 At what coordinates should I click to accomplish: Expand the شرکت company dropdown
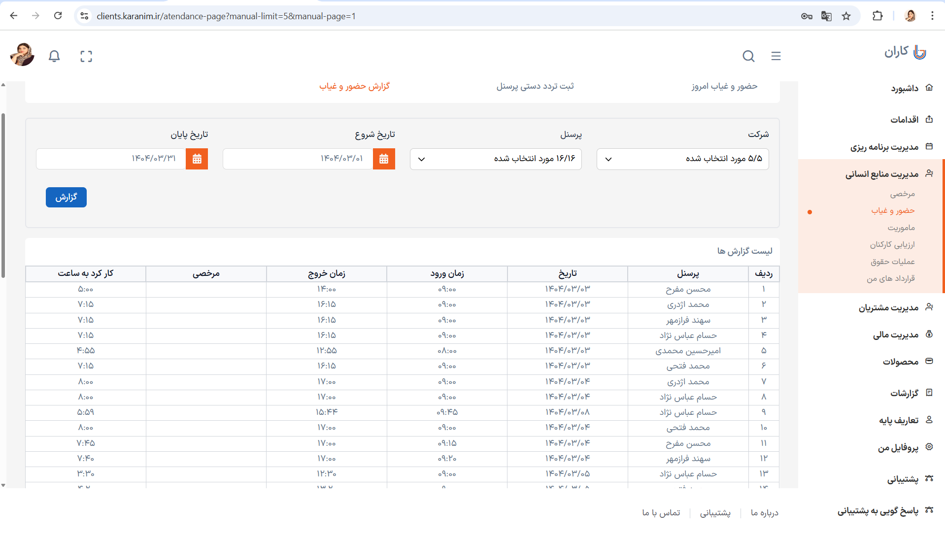tap(682, 159)
